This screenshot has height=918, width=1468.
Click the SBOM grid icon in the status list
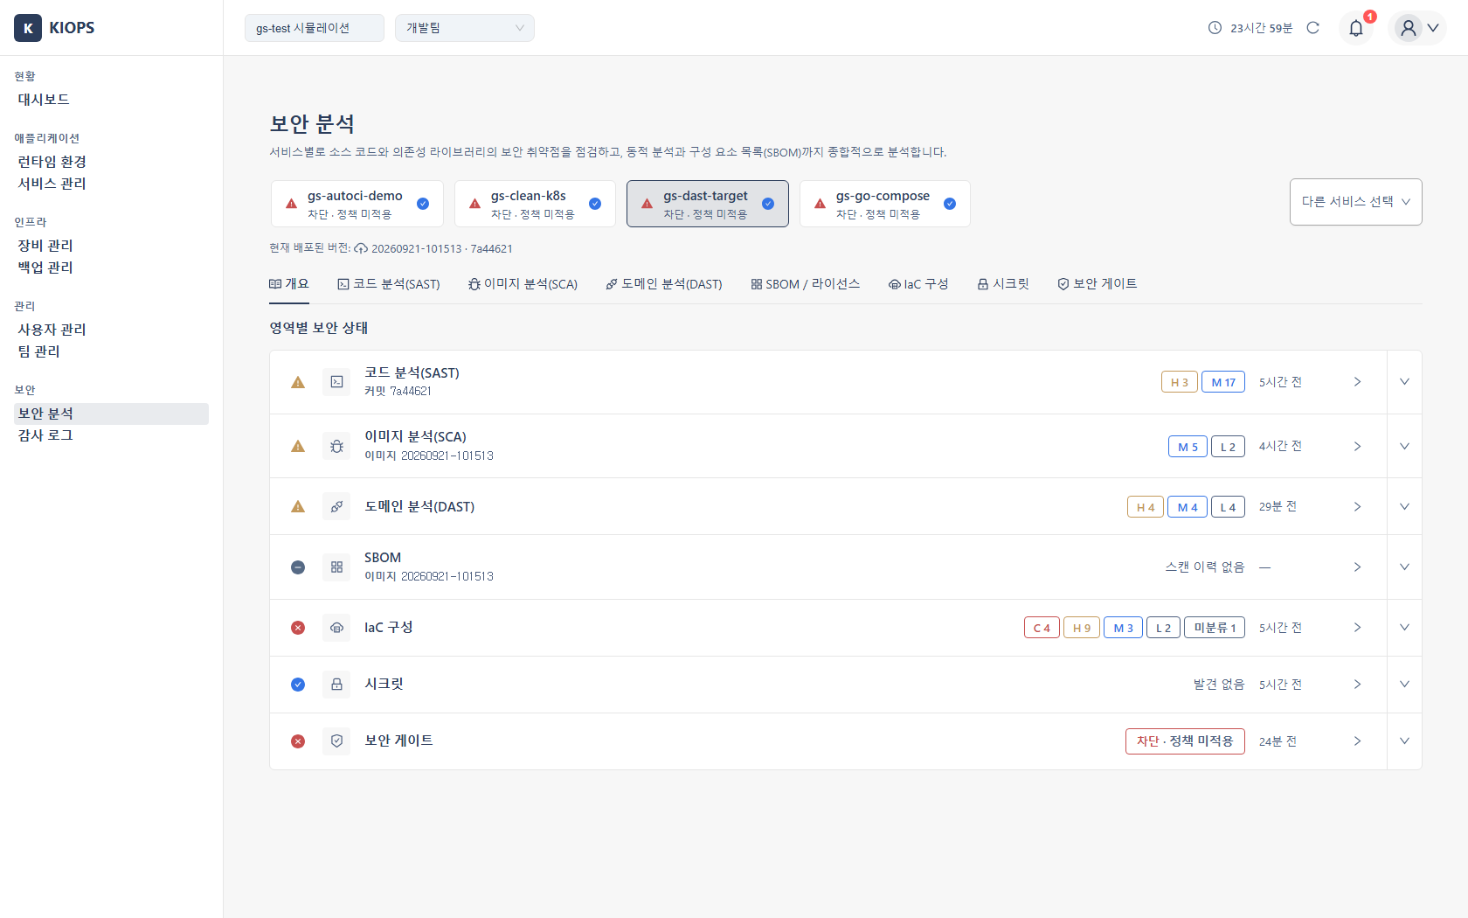(336, 567)
